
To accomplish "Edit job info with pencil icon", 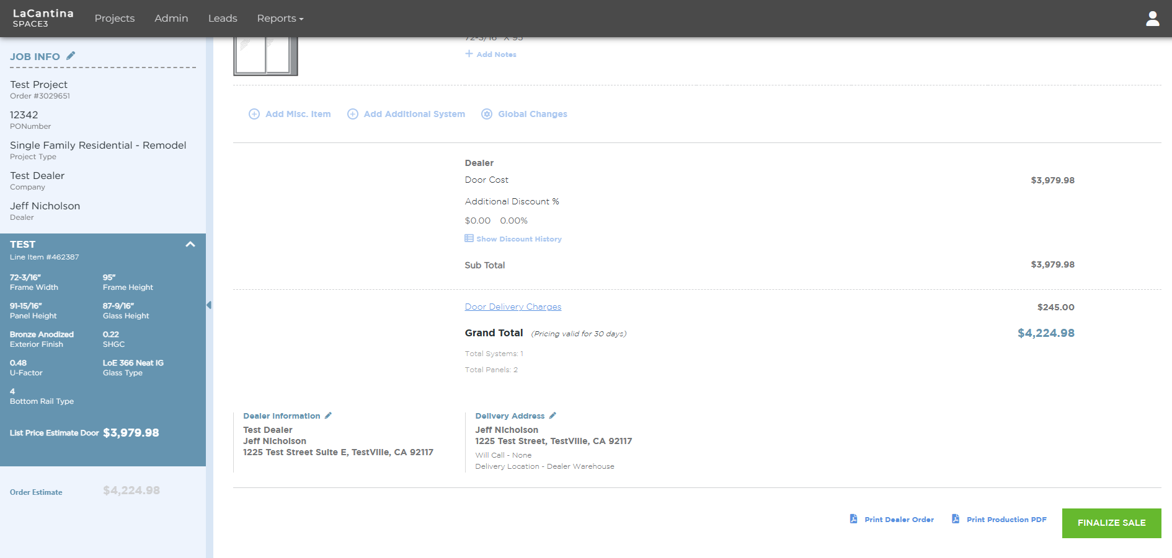I will click(71, 56).
